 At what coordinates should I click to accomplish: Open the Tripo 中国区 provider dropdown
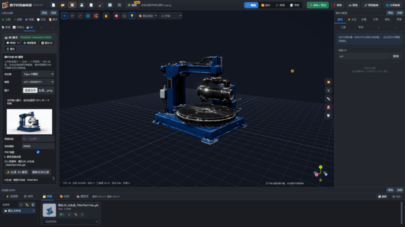point(38,74)
